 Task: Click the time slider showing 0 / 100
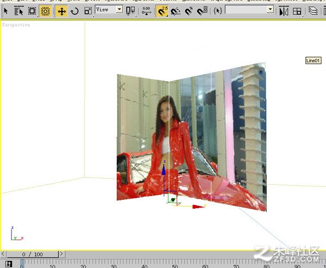click(33, 254)
